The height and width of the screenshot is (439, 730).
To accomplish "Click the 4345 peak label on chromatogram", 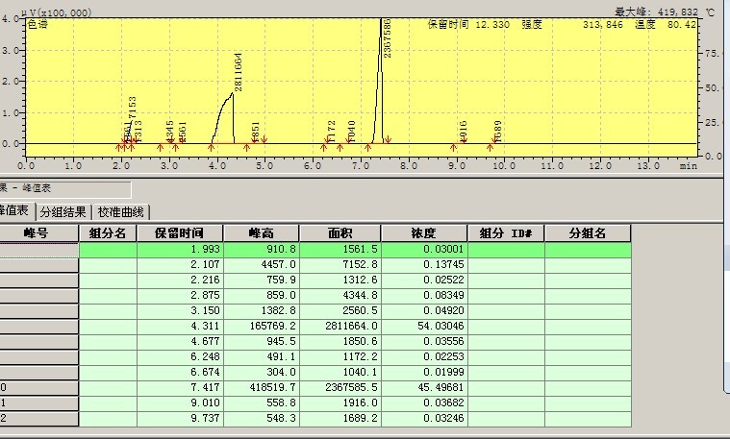I will 170,132.
